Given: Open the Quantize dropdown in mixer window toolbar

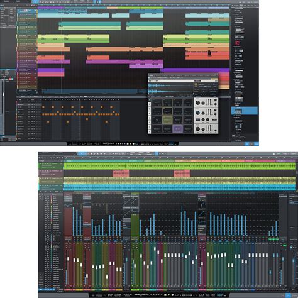Looking at the screenshot, I should click(x=133, y=153).
